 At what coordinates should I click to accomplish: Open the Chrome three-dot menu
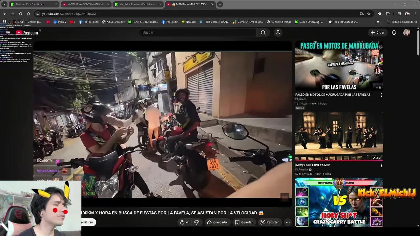[x=415, y=14]
